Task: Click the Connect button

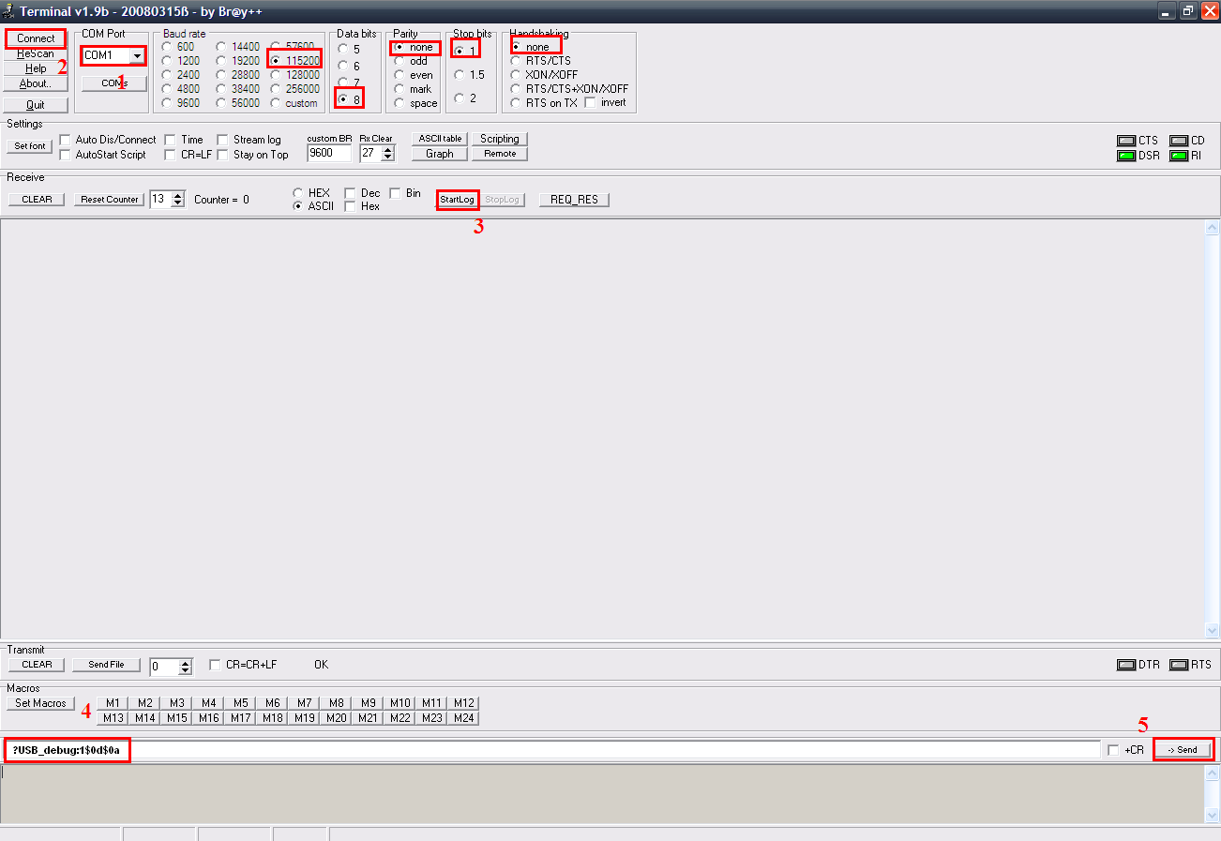Action: tap(36, 38)
